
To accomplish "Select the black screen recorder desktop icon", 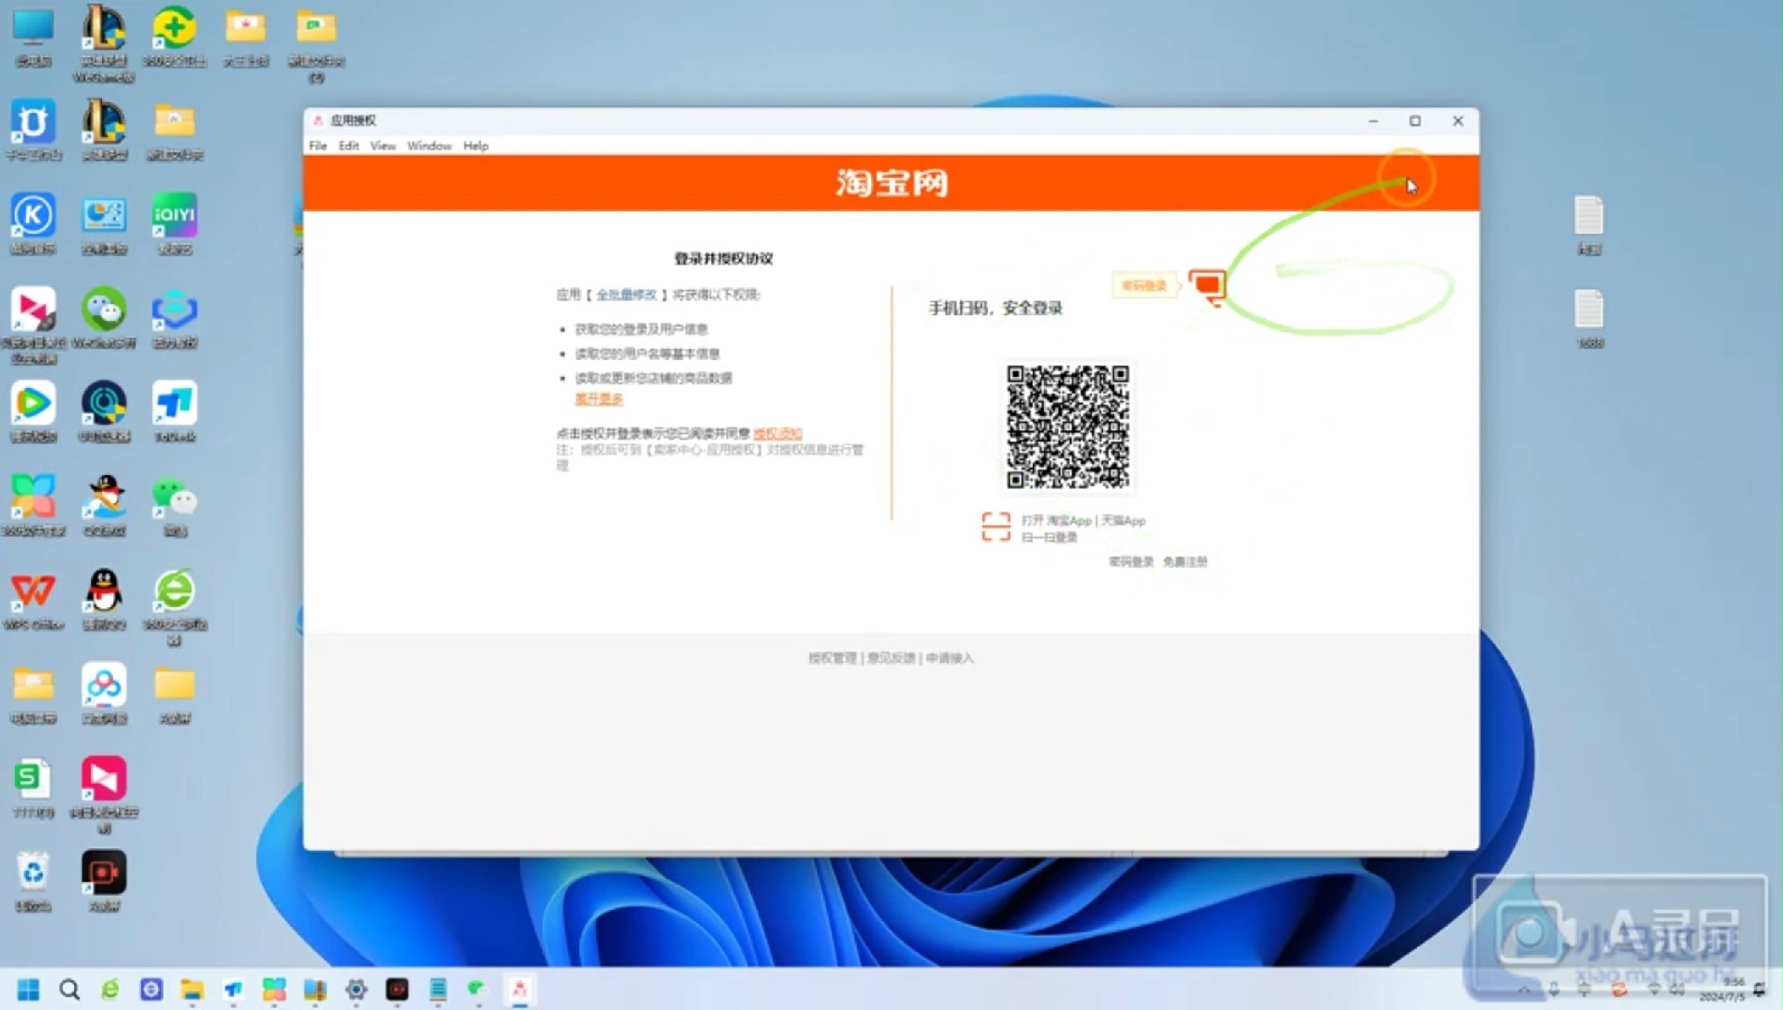I will tap(104, 881).
